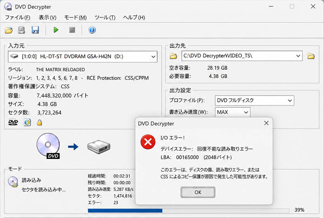Click the 39% progress percentage
The height and width of the screenshot is (218, 324).
(x=299, y=210)
